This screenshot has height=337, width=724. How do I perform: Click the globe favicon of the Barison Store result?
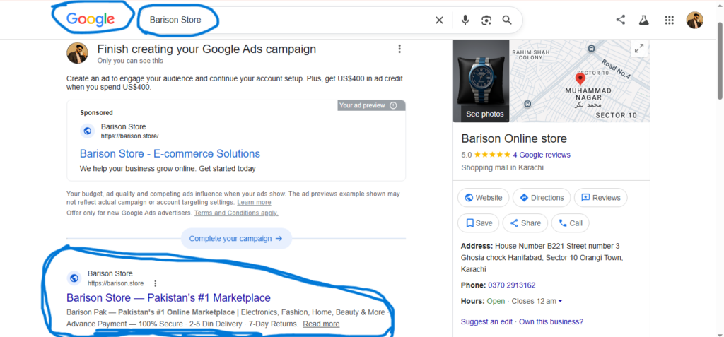pyautogui.click(x=74, y=278)
